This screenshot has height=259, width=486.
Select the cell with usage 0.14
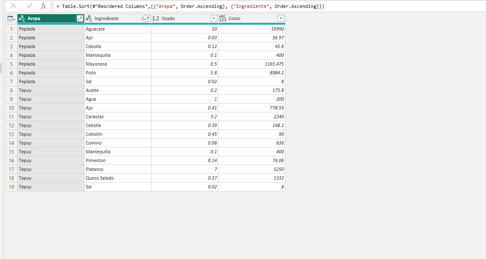pos(185,160)
